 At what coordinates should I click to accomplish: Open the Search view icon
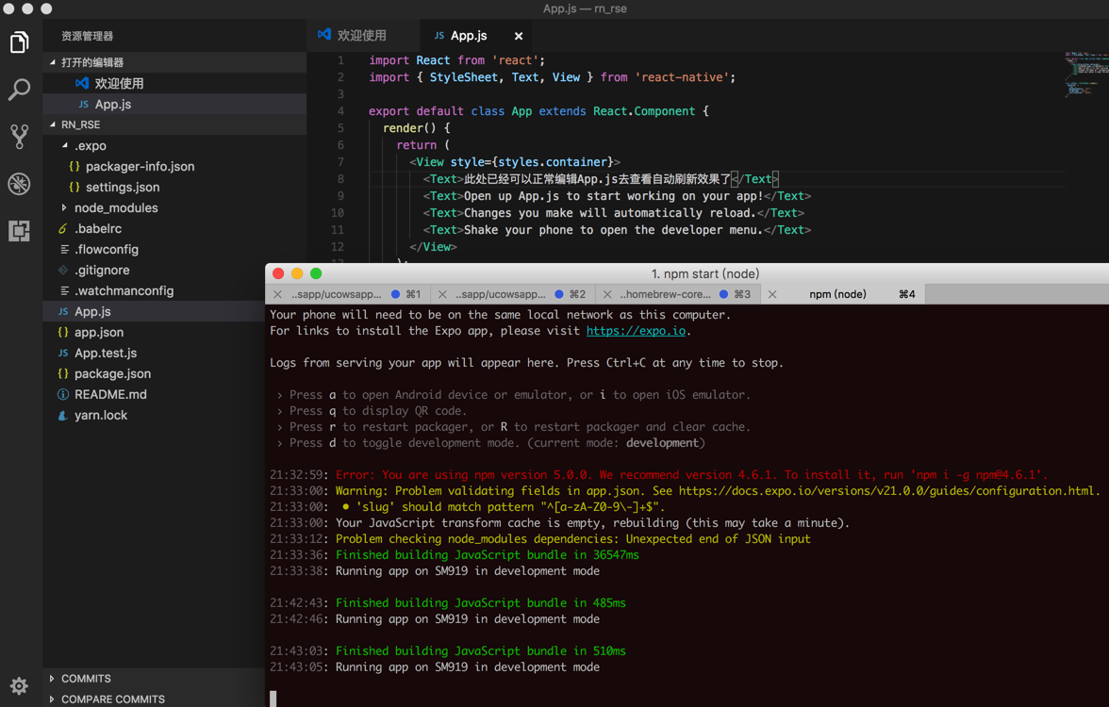coord(20,90)
